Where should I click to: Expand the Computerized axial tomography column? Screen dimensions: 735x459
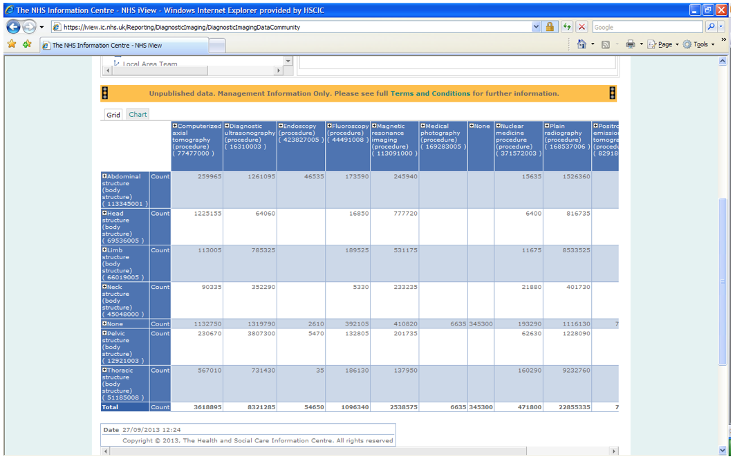coord(175,126)
